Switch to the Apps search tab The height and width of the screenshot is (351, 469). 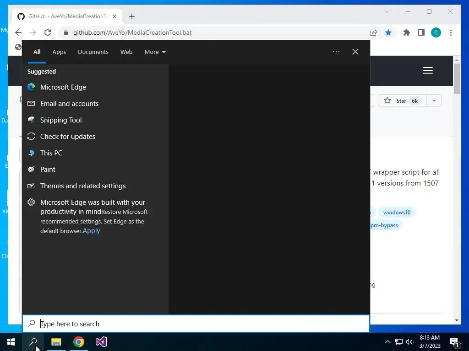tap(59, 52)
